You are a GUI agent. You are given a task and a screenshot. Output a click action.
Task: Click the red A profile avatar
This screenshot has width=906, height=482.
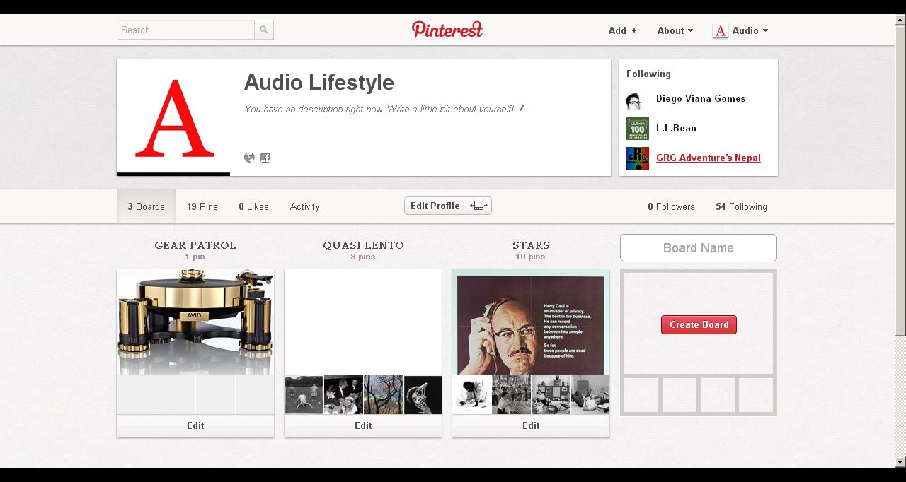tap(173, 117)
